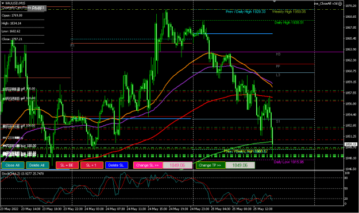This screenshot has height=213, width=359.
Task: Click the 1070.20 price scale value
Action: point(350,6)
